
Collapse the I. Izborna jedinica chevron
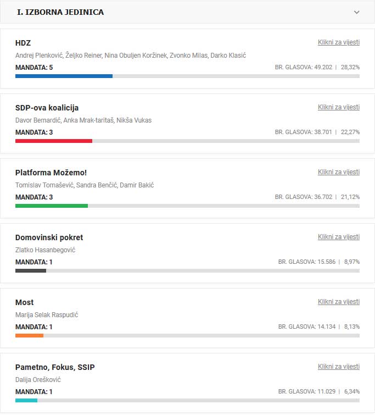pyautogui.click(x=357, y=12)
